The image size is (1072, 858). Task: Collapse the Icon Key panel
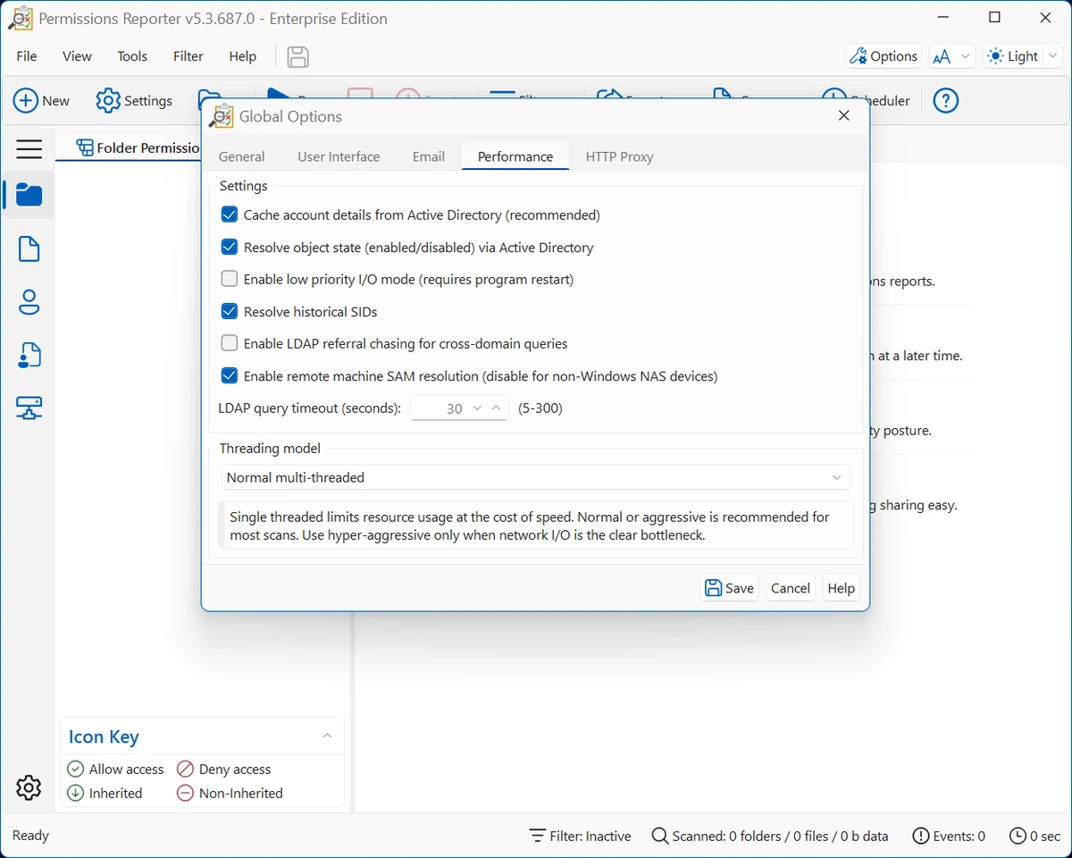(327, 736)
